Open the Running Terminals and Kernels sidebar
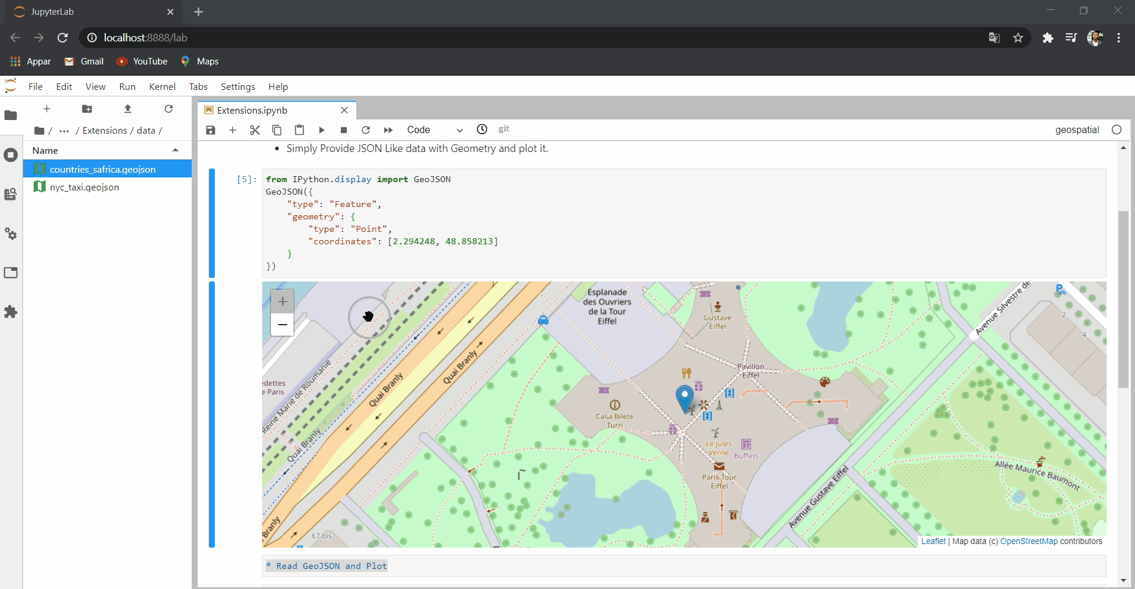Screen dimensions: 1135x589 [11, 155]
